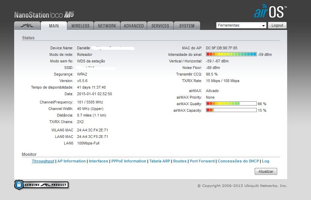
Task: Open the WIRELESS tab
Action: coord(80,26)
